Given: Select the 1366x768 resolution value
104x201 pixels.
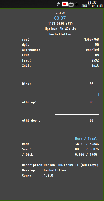Looking at the screenshot, I should pos(92,39).
